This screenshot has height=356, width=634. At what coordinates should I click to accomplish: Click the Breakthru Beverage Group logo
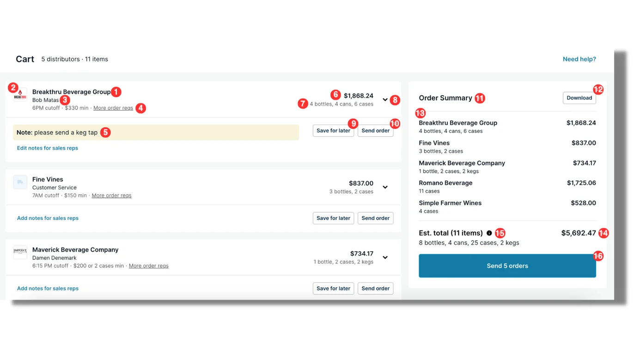point(20,95)
